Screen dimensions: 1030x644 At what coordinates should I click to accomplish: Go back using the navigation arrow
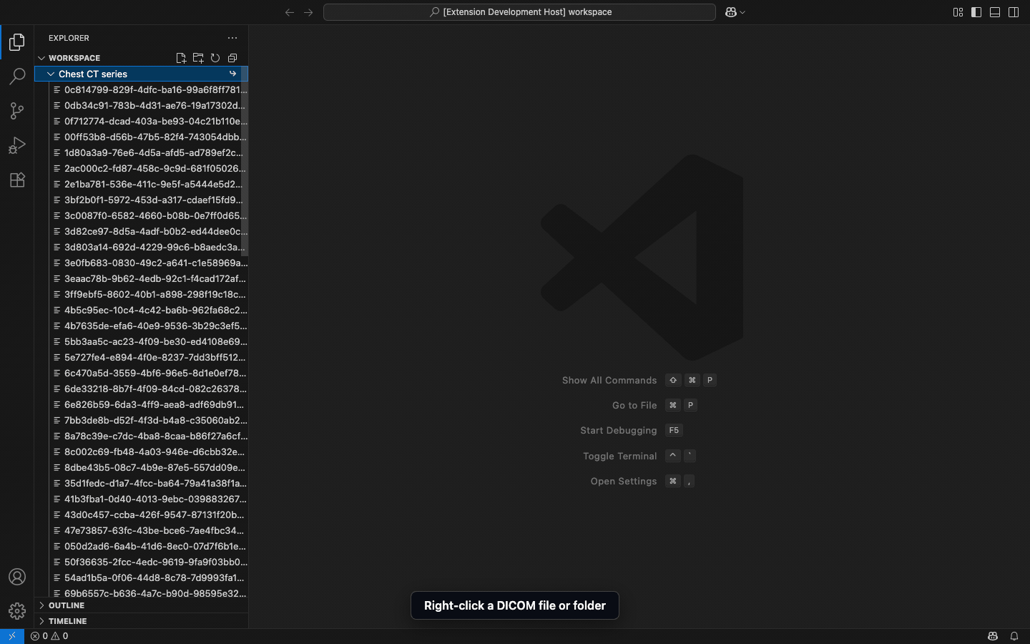click(x=290, y=12)
